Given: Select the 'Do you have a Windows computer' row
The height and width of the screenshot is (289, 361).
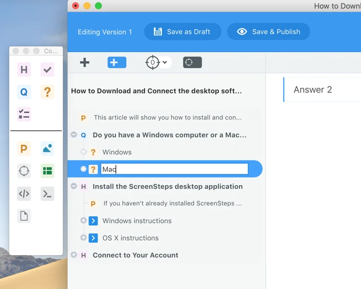Looking at the screenshot, I should point(170,135).
